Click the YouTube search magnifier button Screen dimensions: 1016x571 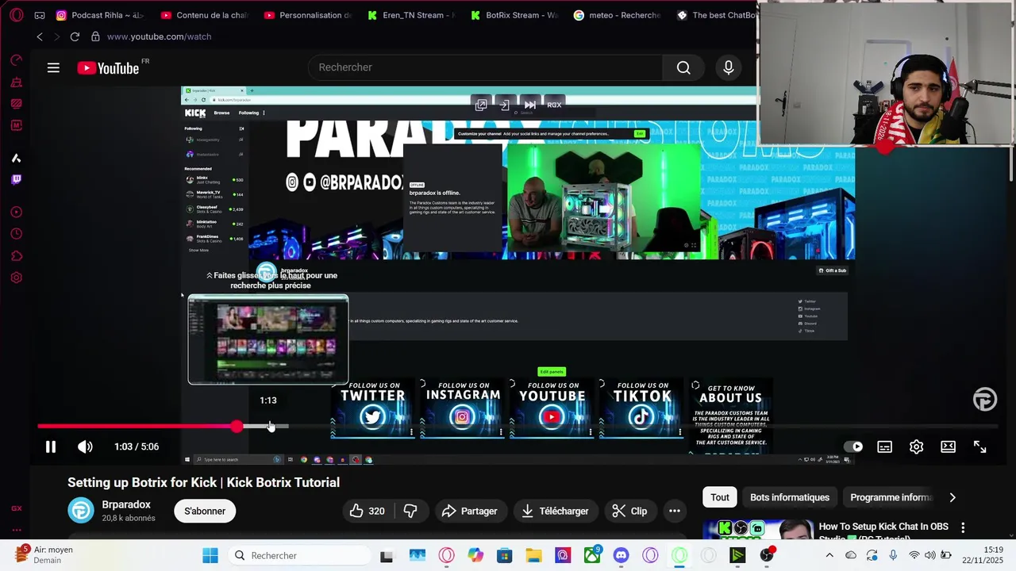(683, 67)
